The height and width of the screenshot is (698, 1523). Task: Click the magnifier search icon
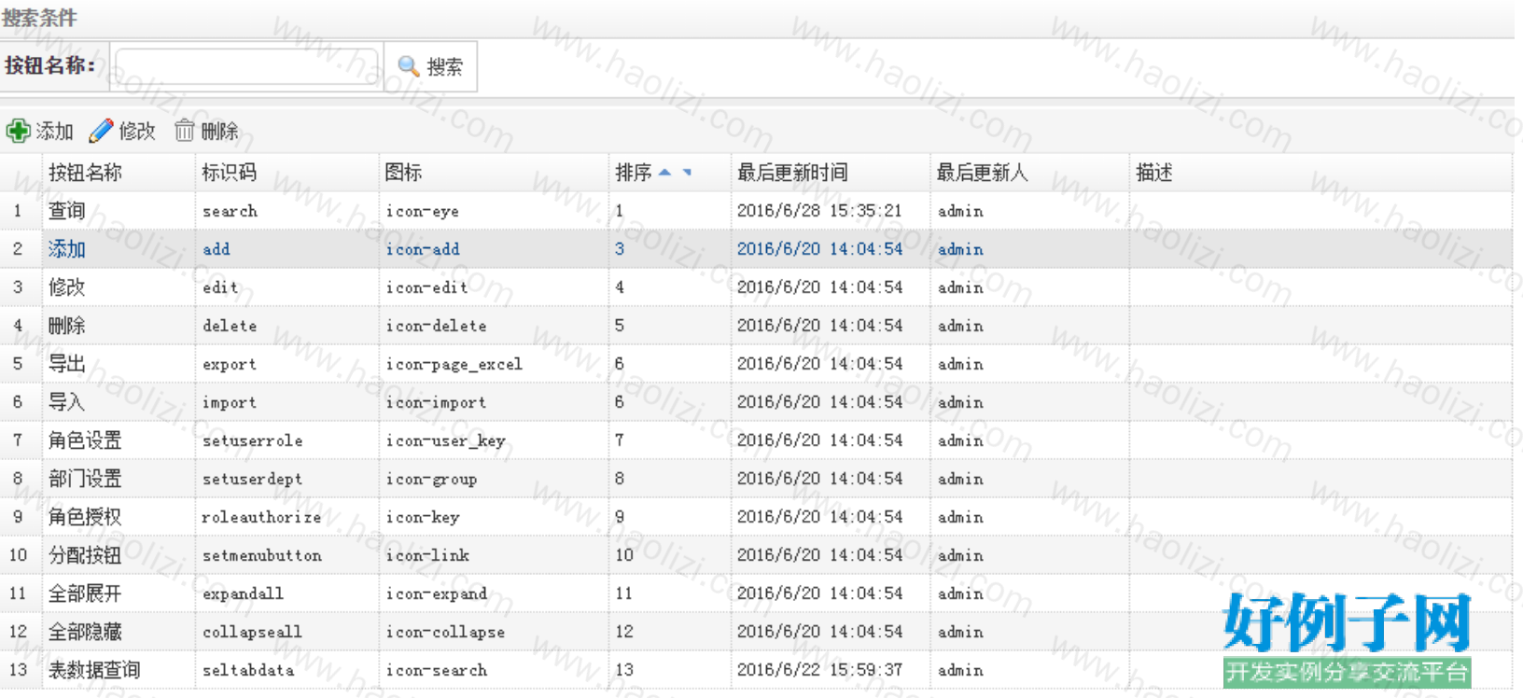pos(408,66)
